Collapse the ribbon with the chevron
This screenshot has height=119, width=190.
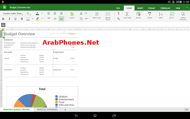tap(187, 7)
